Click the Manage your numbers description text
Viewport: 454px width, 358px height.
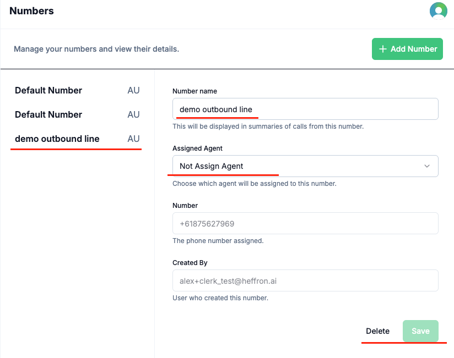(96, 49)
